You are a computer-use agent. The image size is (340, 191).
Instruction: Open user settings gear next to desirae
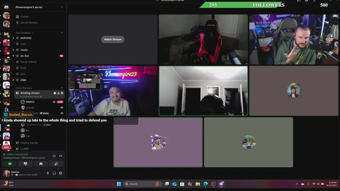(x=61, y=173)
